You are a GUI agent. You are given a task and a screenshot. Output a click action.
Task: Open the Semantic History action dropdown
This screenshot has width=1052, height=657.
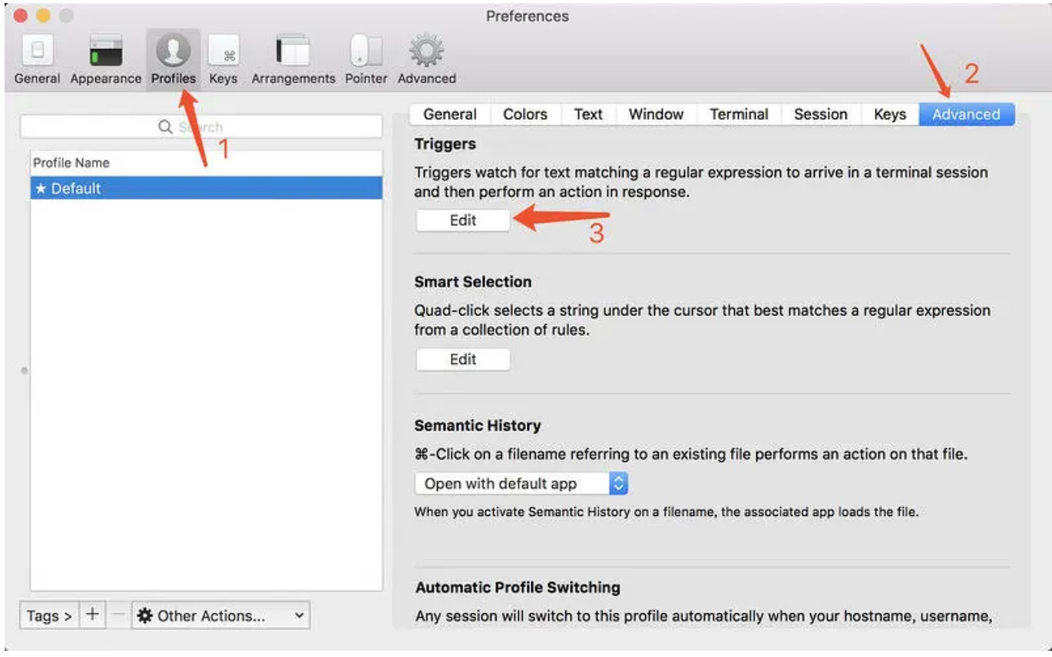click(x=521, y=484)
